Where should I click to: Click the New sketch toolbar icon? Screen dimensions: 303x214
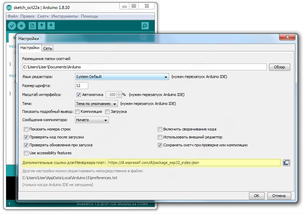tap(32, 26)
